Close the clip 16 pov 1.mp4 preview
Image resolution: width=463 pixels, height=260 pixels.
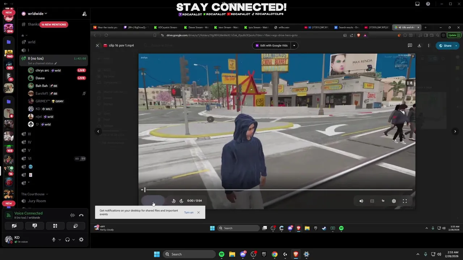pyautogui.click(x=97, y=45)
